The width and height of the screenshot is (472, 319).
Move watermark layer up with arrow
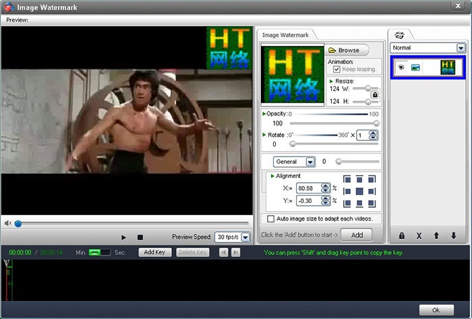point(436,236)
